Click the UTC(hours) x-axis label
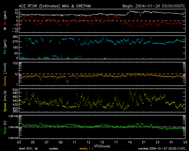The image size is (189, 151). click(x=102, y=146)
